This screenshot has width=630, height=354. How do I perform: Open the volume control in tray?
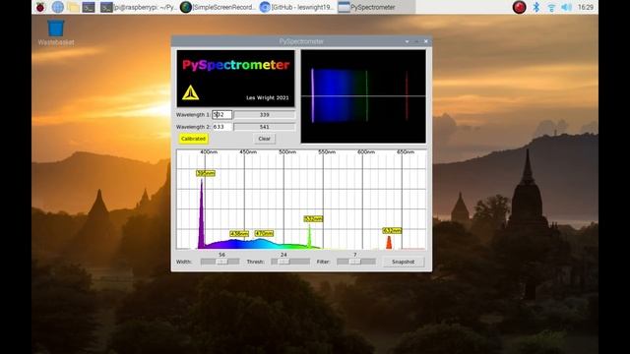[566, 7]
